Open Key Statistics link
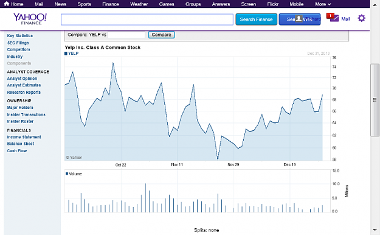This screenshot has height=235, width=380. (x=20, y=36)
